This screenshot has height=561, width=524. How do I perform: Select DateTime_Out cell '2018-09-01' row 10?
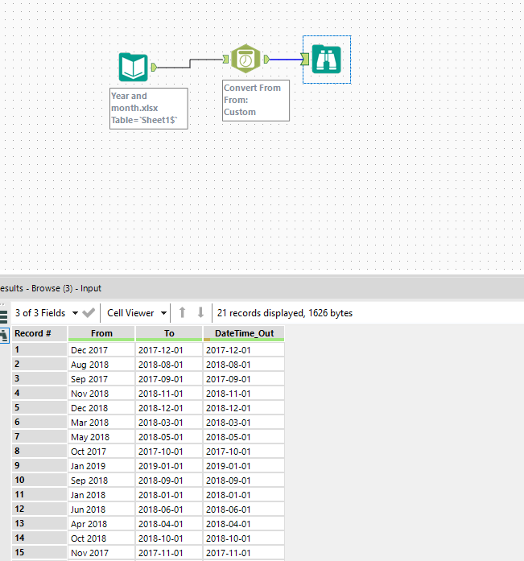(244, 481)
